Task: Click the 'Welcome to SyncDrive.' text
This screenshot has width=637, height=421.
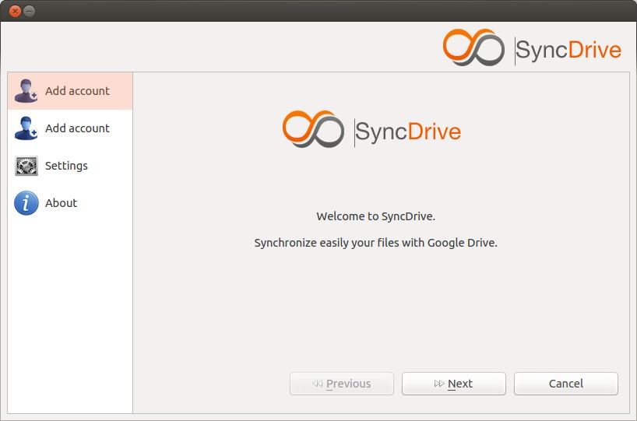Action: point(376,216)
